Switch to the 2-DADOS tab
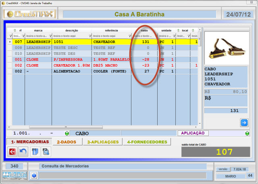This screenshot has height=184, width=258. pos(67,142)
